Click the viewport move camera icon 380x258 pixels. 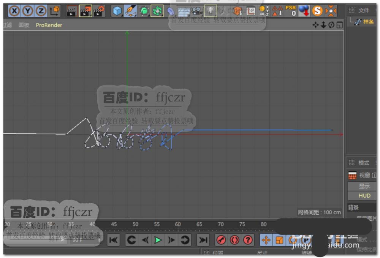pos(315,25)
